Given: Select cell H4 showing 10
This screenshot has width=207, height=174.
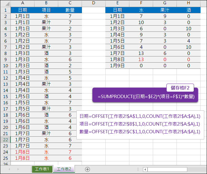Looking at the screenshot, I should [x=189, y=29].
